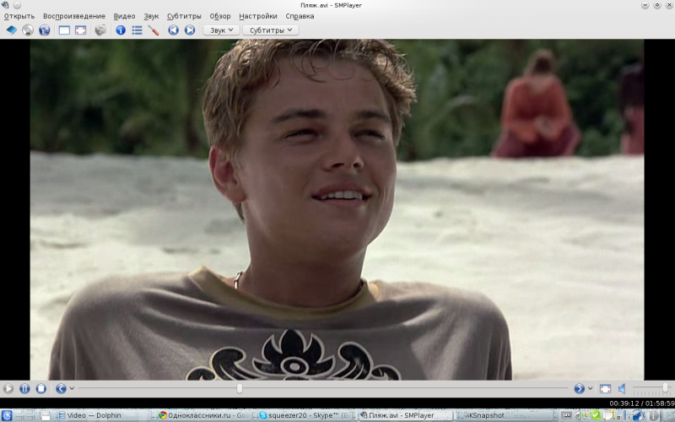This screenshot has width=675, height=422.
Task: Switch to KSnapshot taskbar window
Action: tap(504, 415)
